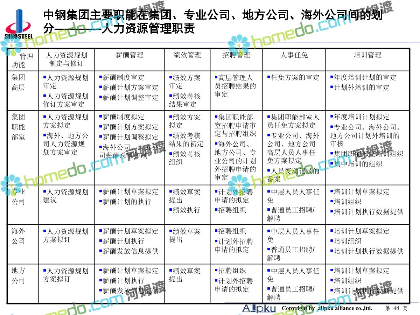Click "集团职能部室招聘申请审定与招聘组织" bullet
The width and height of the screenshot is (420, 315).
235,125
